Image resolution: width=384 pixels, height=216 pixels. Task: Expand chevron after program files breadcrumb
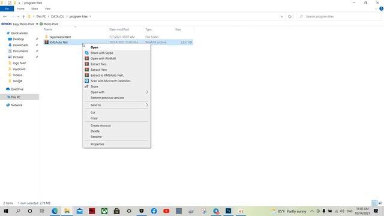coord(90,16)
